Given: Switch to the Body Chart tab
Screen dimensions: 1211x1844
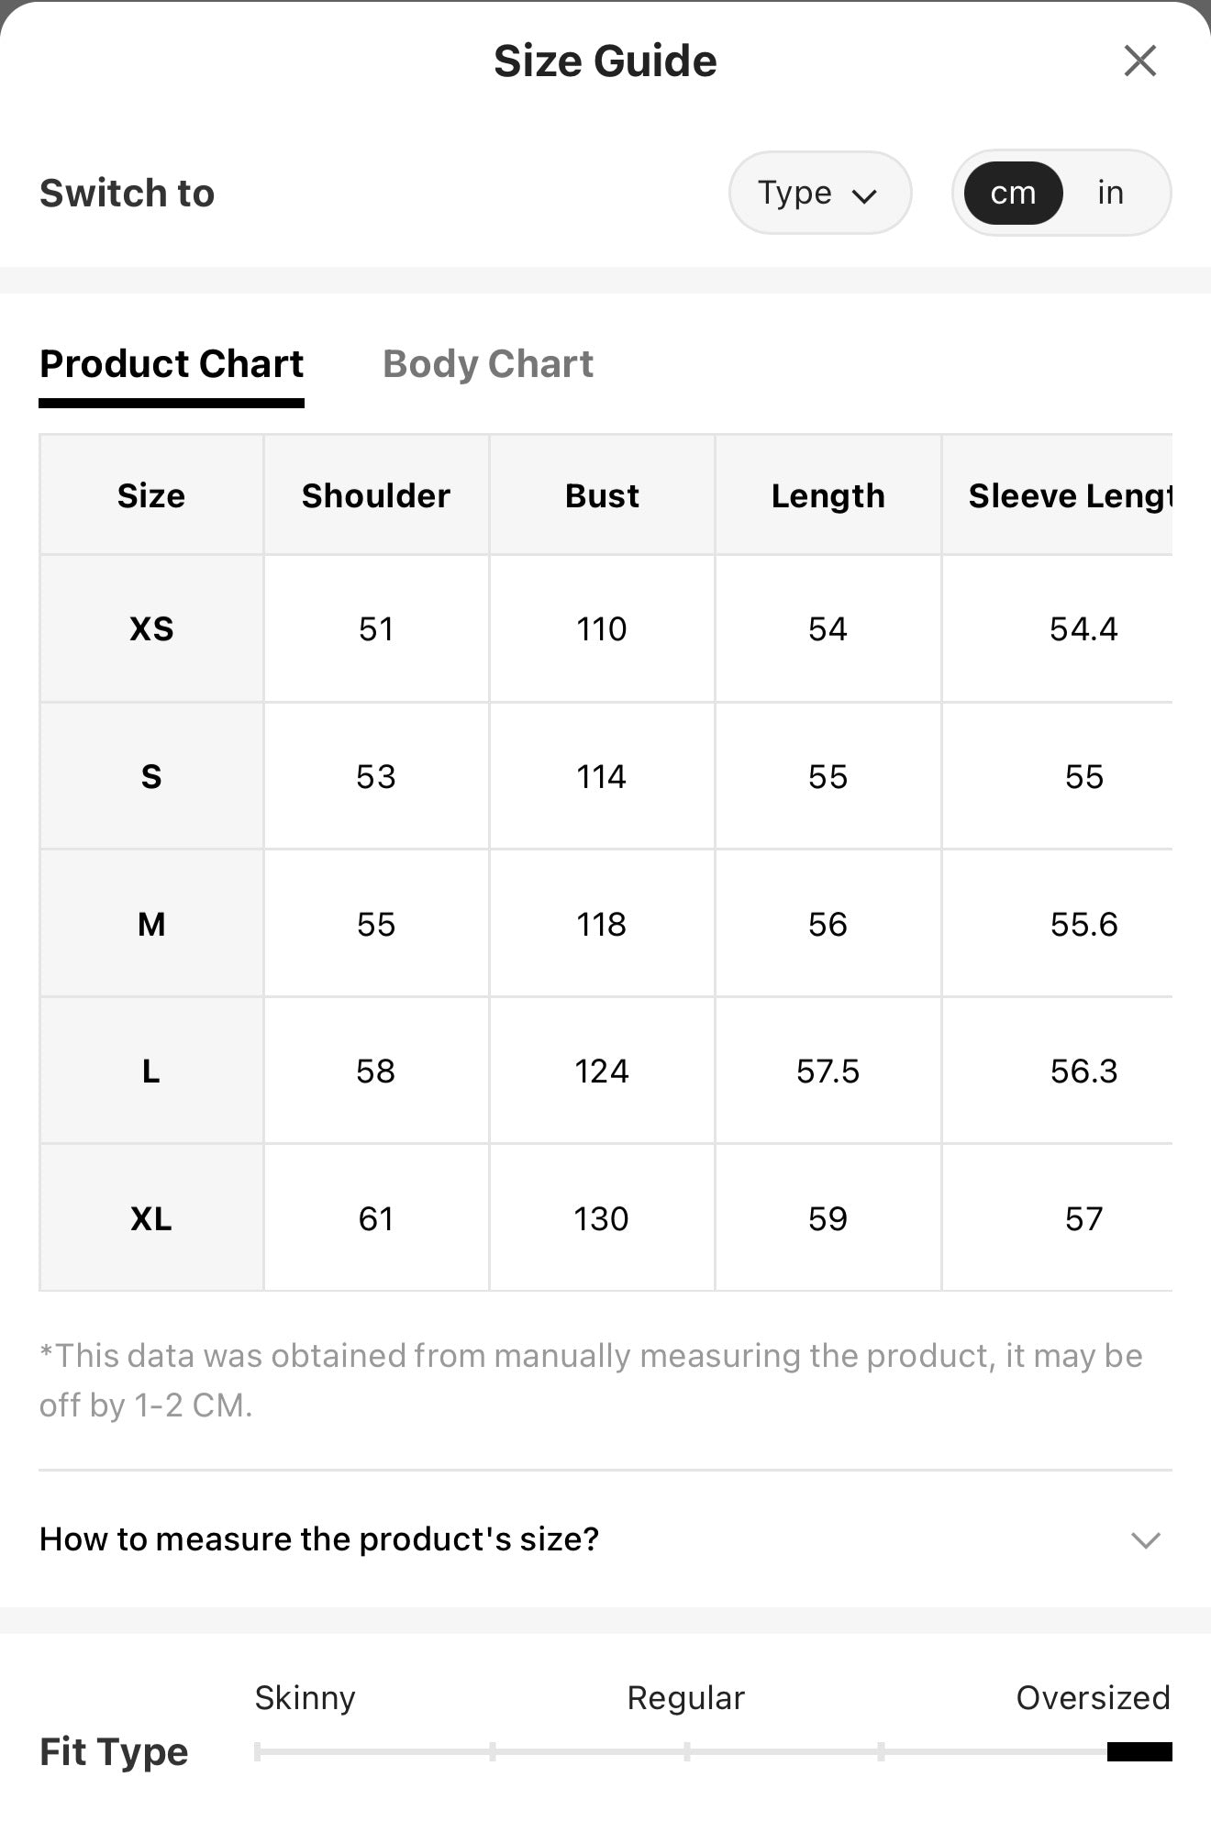Looking at the screenshot, I should click(x=488, y=364).
